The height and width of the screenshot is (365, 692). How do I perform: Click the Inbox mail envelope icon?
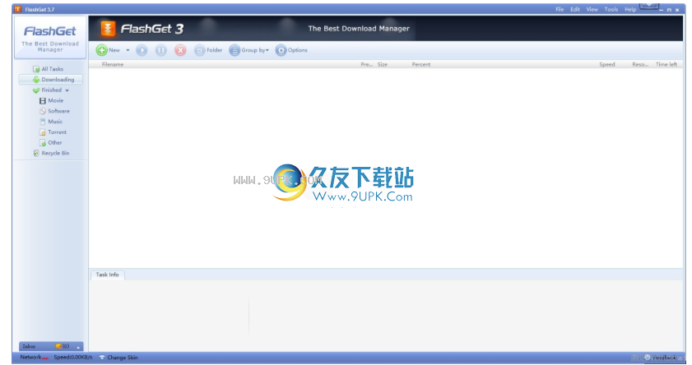(x=58, y=346)
